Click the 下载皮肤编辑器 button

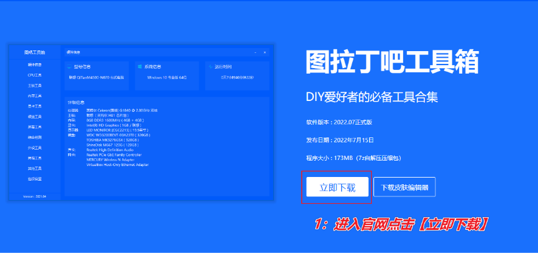pos(404,187)
